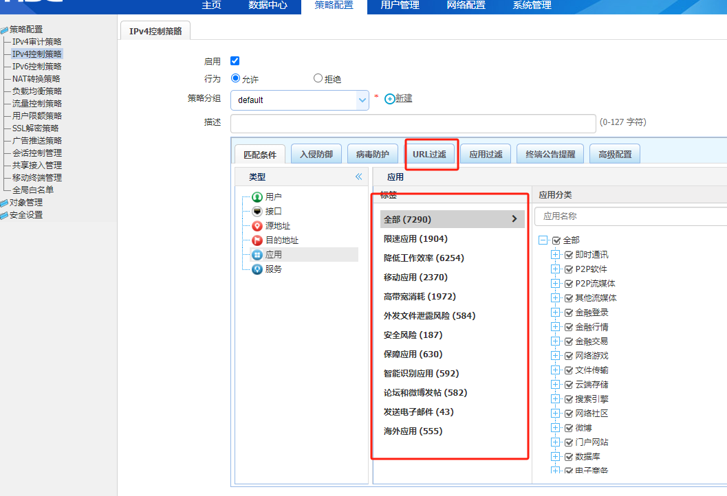Open the 系统管理 top menu

532,5
